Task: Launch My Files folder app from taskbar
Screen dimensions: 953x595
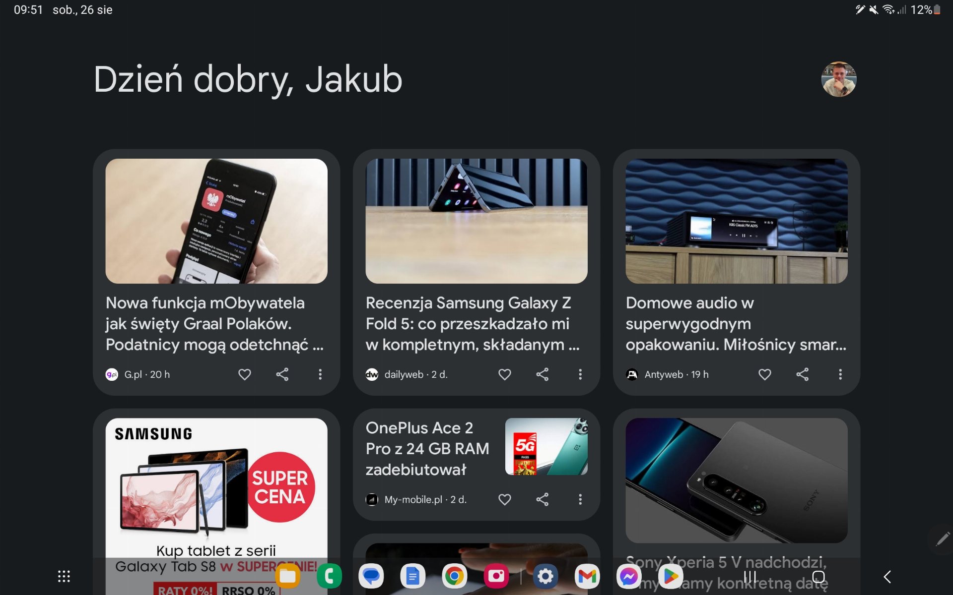Action: pos(288,576)
